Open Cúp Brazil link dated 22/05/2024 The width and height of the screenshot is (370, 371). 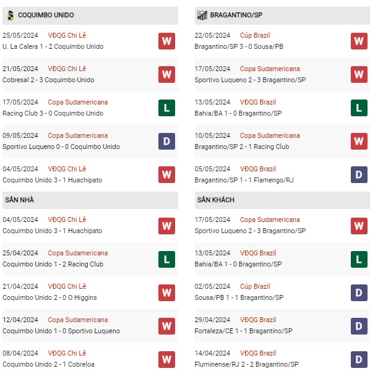pos(255,35)
